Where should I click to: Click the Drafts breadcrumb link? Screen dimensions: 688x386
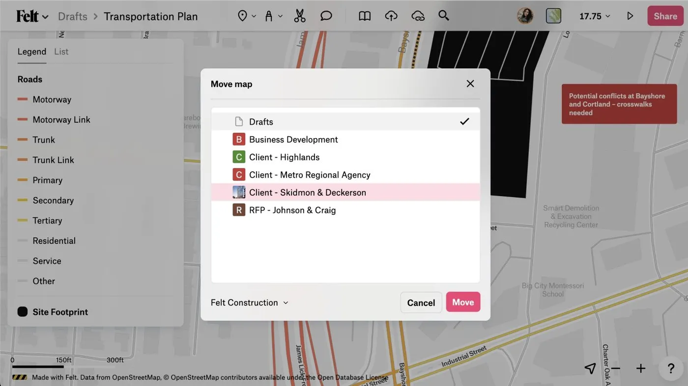click(73, 16)
